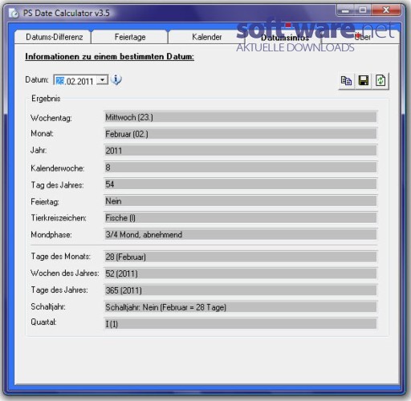The width and height of the screenshot is (411, 401).
Task: Click the save results floppy icon
Action: point(363,81)
